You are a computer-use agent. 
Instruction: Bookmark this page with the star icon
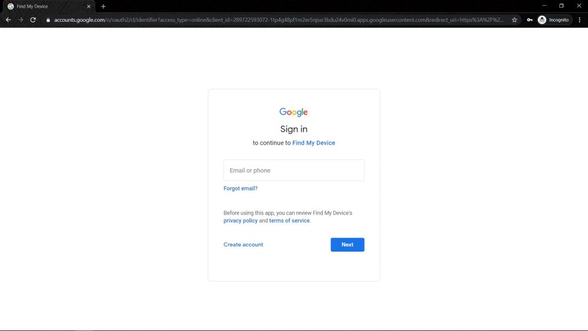(x=514, y=20)
